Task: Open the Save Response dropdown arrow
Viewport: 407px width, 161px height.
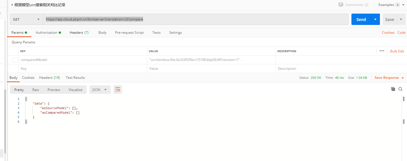Action: click(x=403, y=78)
